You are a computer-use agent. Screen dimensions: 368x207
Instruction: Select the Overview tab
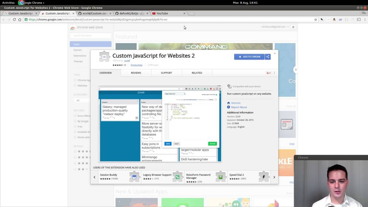(106, 73)
